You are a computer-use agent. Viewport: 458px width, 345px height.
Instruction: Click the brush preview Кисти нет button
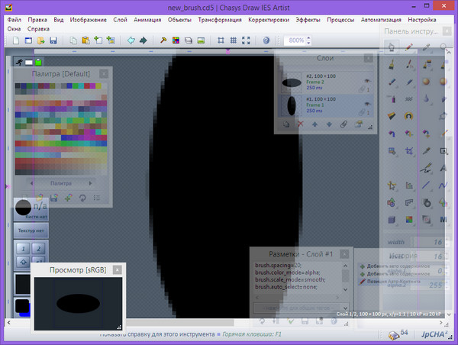point(32,209)
